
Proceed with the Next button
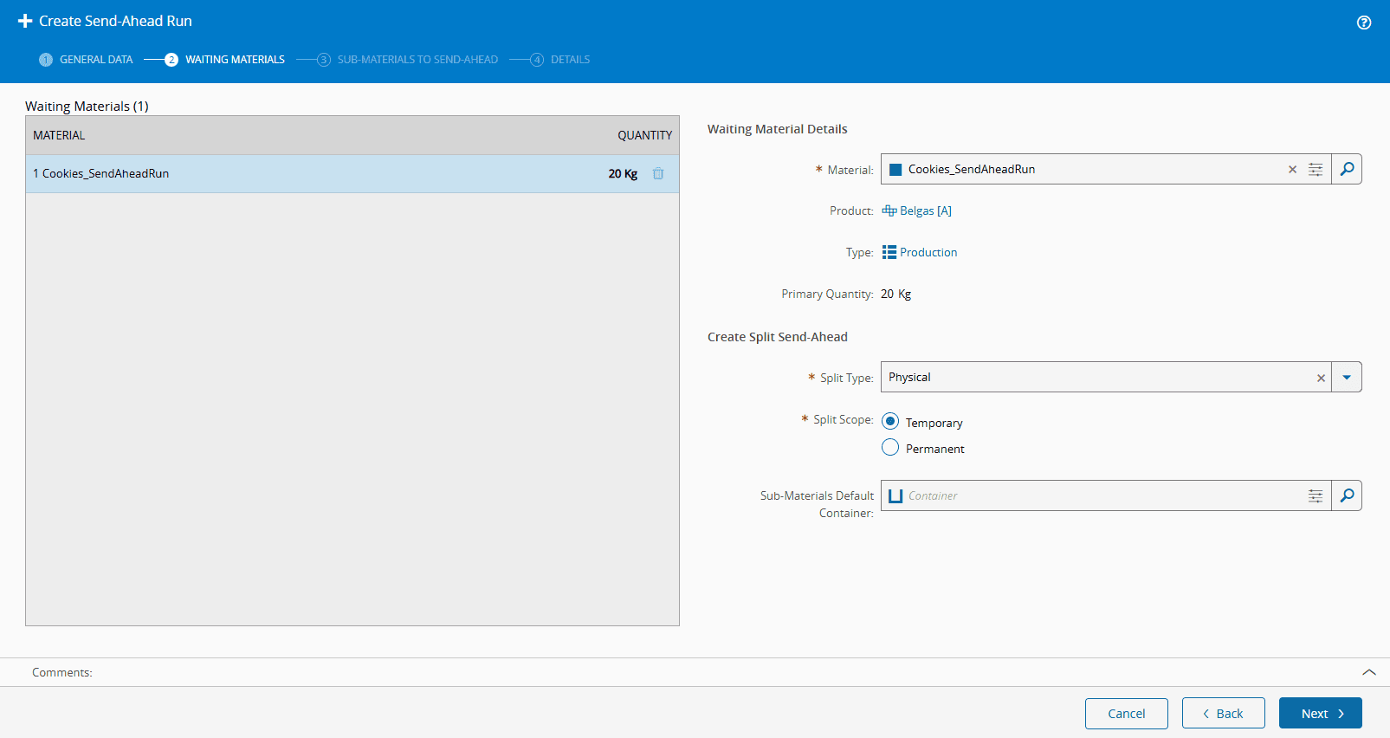coord(1320,714)
